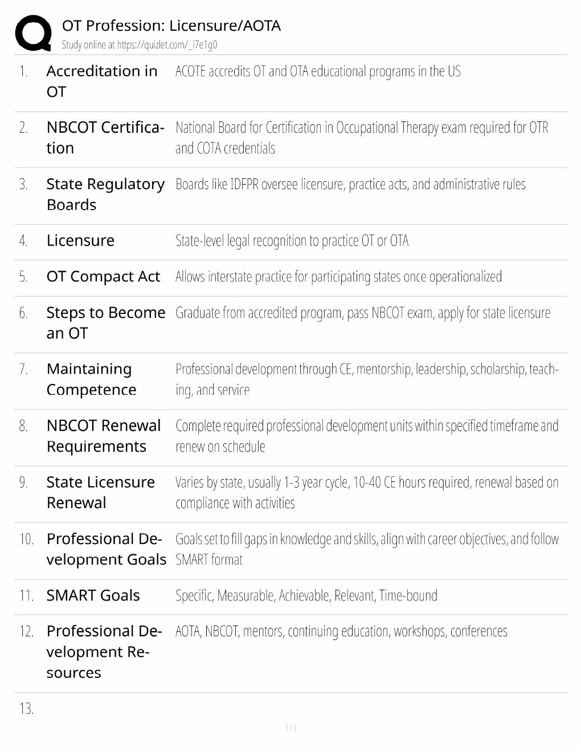
Task: Click the ACOTE accredits definition text
Action: pos(318,71)
